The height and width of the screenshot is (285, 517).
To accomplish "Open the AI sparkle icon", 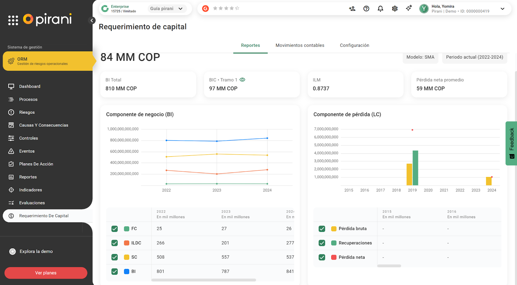I will pos(409,8).
